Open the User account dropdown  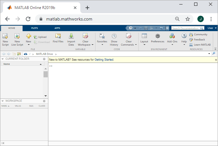coord(212,28)
